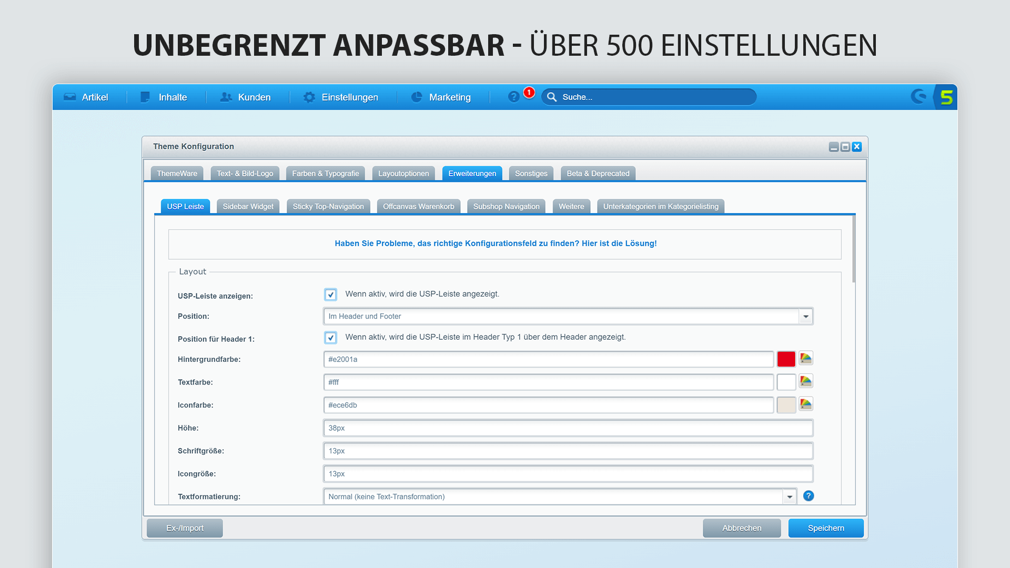The image size is (1010, 568).
Task: Expand the Textformatierung dropdown
Action: pyautogui.click(x=789, y=496)
